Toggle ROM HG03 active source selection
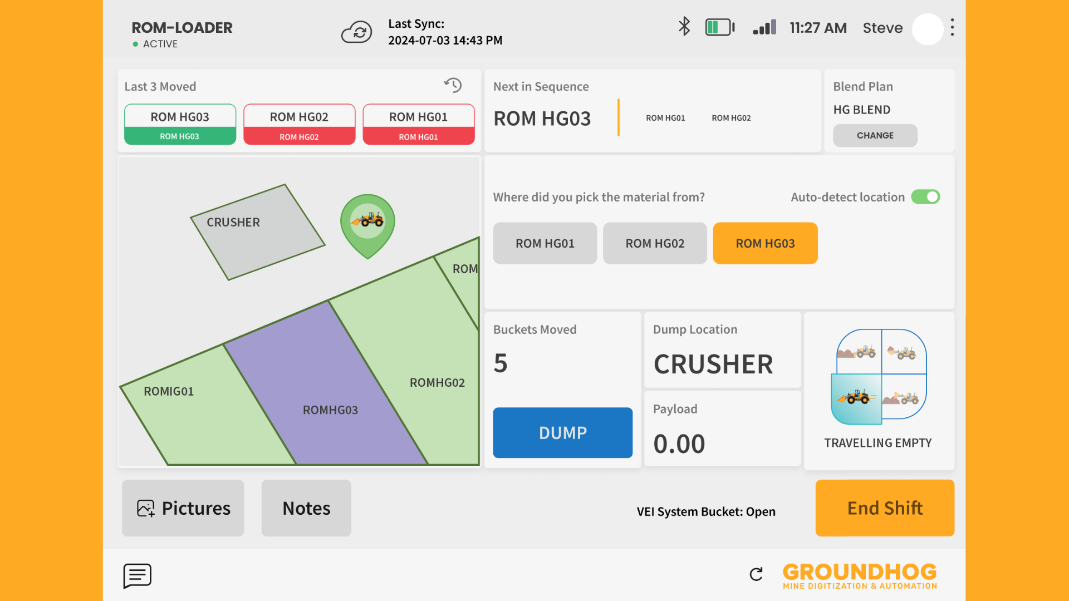 764,243
